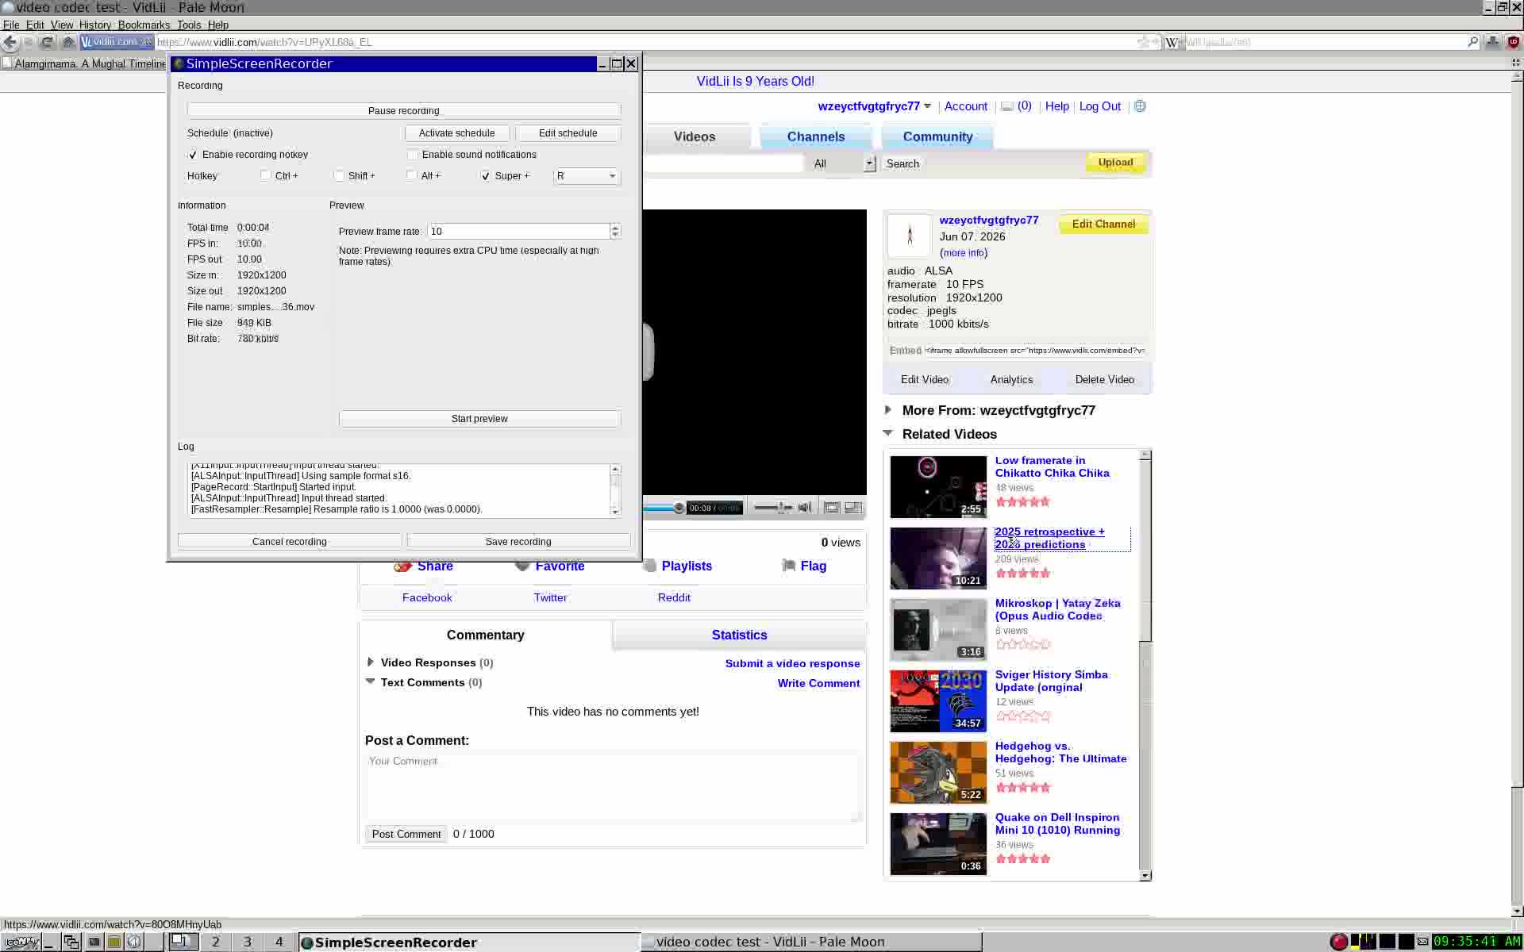Open the Bookmarks menu
This screenshot has width=1524, height=952.
144,25
